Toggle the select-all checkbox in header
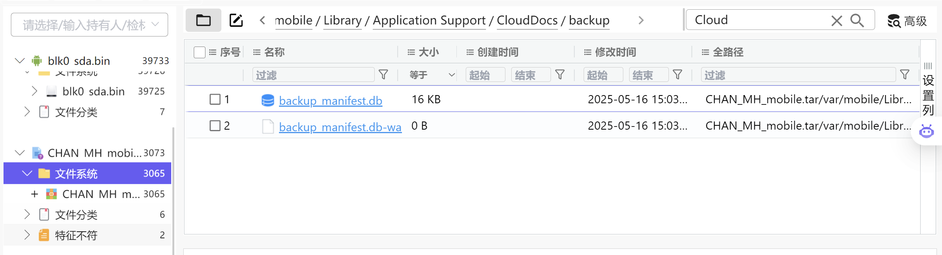 tap(200, 52)
